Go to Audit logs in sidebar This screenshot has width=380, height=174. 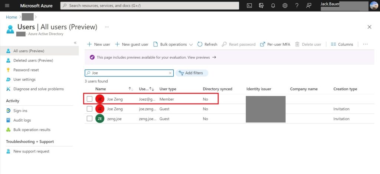click(22, 120)
